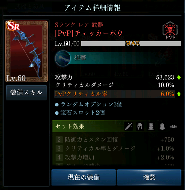This screenshot has width=185, height=190.
Task: Confirm with the 確認 button
Action: [149, 177]
